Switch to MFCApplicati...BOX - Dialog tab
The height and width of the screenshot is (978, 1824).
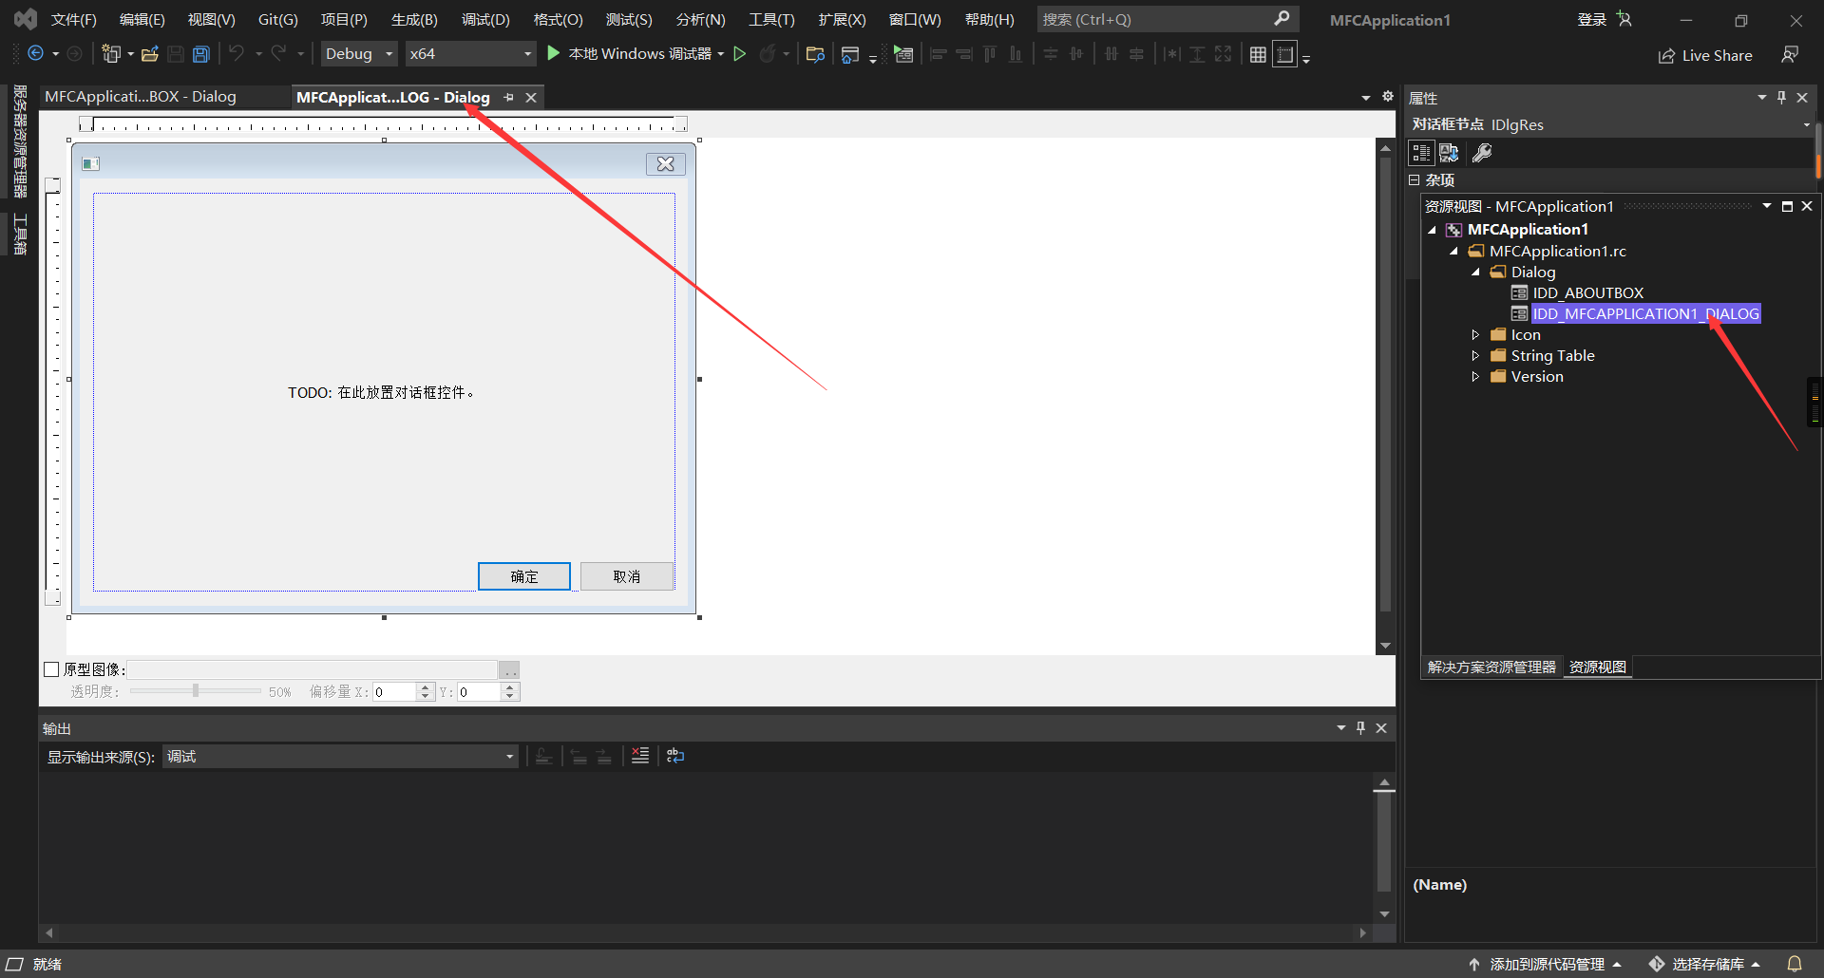pos(141,97)
